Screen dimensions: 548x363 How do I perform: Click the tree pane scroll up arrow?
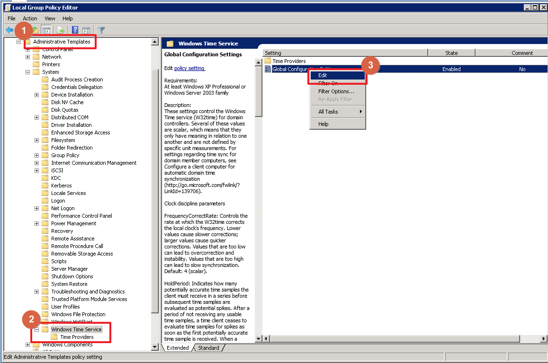155,42
